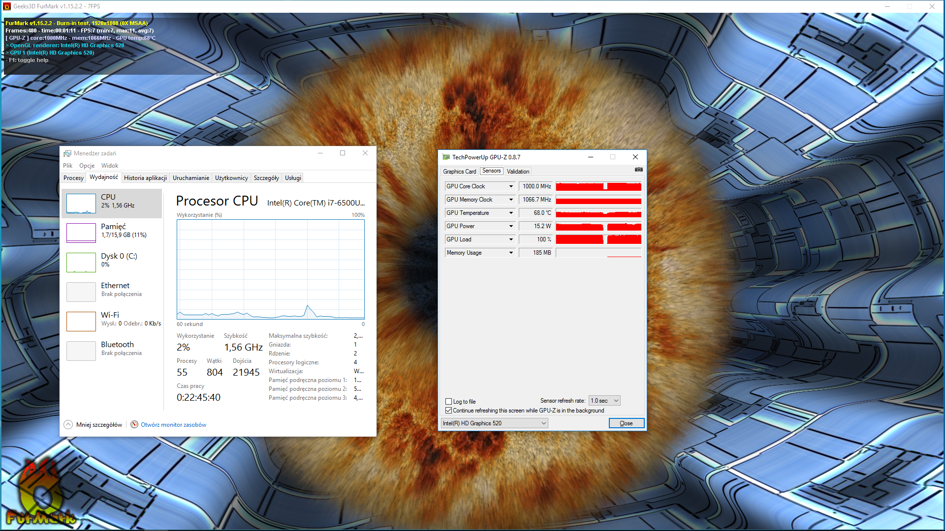
Task: Click the GPU-Z title bar app icon
Action: tap(446, 157)
